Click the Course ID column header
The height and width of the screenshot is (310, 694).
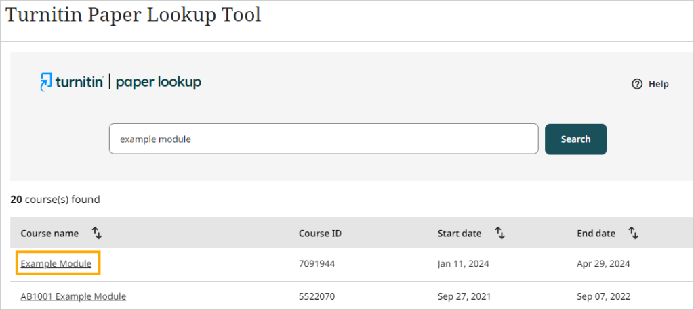coord(320,234)
